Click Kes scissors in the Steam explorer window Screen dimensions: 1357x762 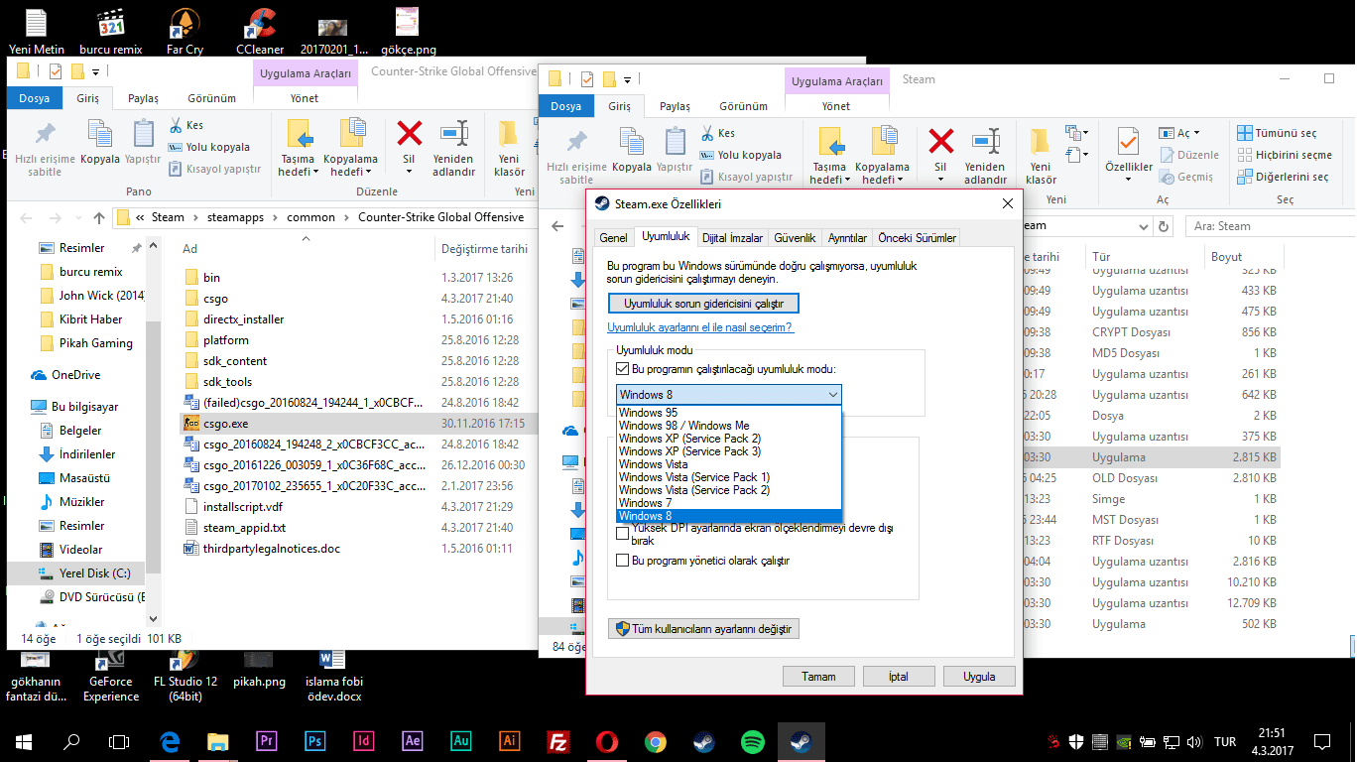click(717, 133)
